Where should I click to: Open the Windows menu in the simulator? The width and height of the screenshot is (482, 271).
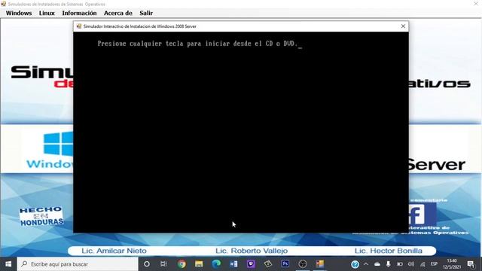pos(19,14)
